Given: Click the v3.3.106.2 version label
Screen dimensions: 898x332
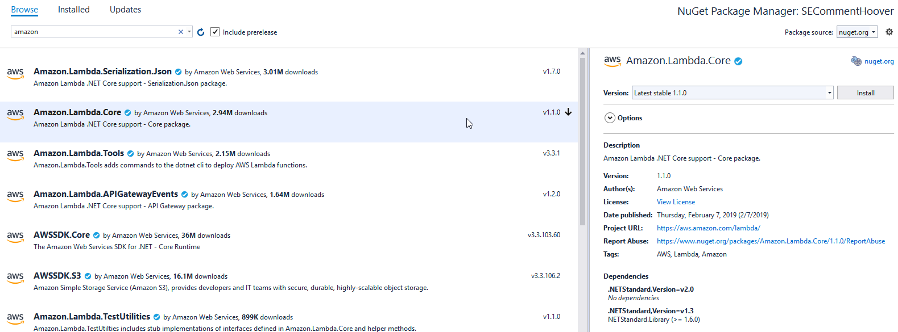Looking at the screenshot, I should point(545,276).
